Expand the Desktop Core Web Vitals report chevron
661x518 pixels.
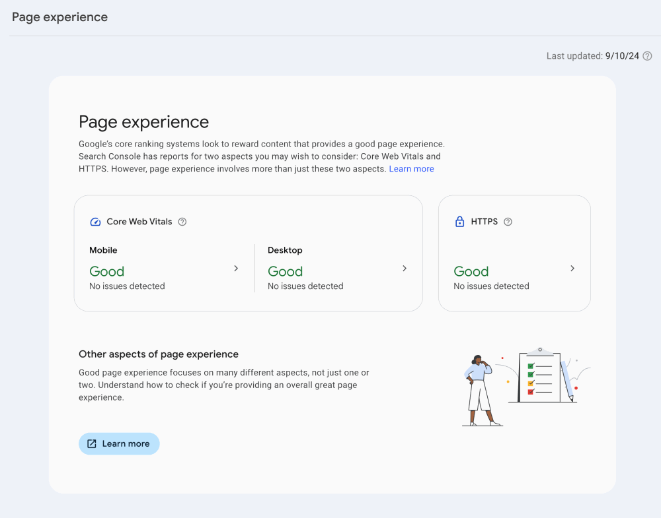[x=405, y=268]
